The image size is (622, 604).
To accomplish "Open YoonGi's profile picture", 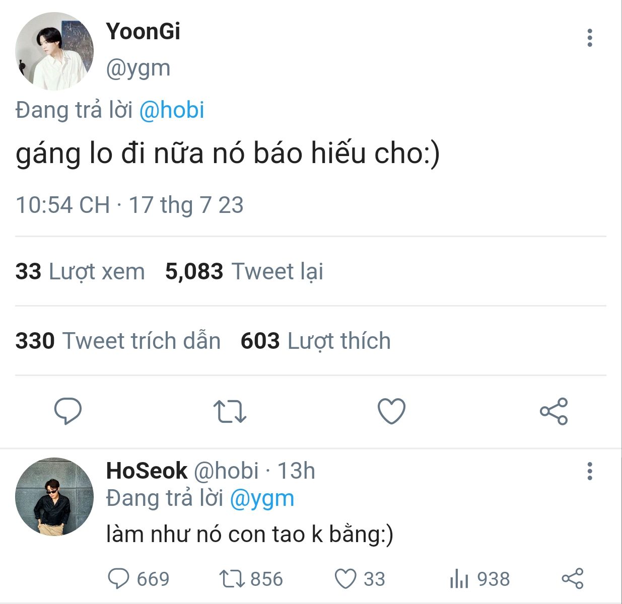I will point(54,51).
